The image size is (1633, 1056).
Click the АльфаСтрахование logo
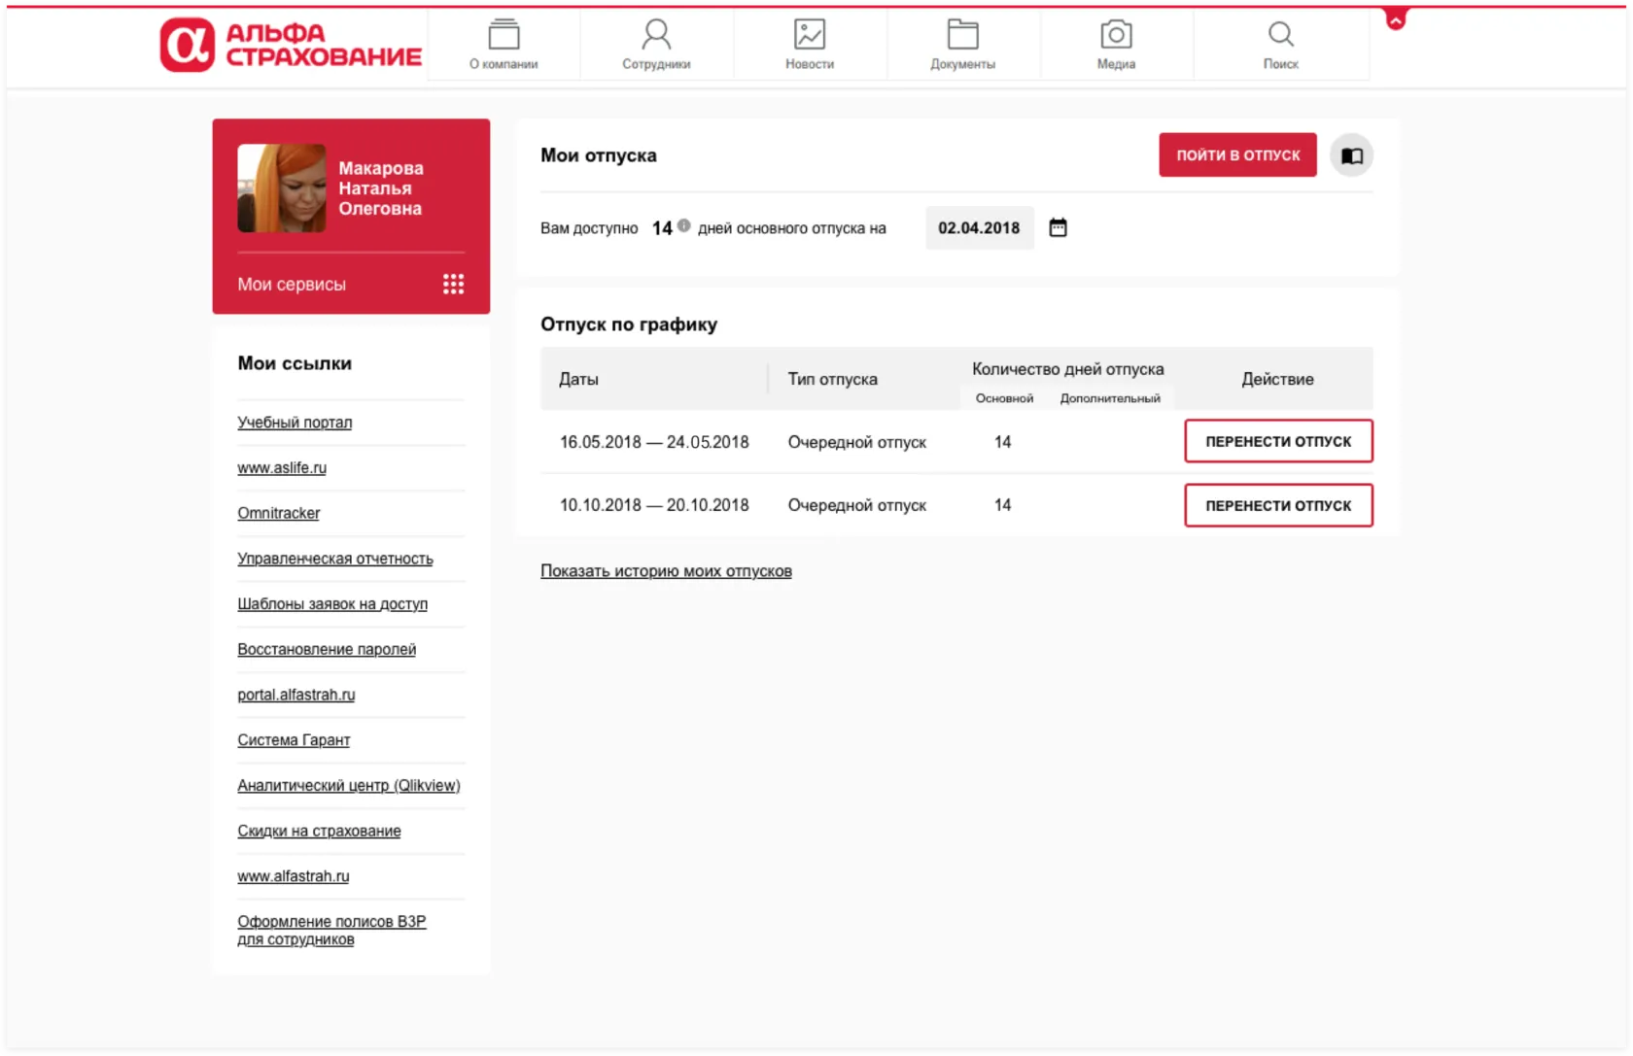coord(291,45)
